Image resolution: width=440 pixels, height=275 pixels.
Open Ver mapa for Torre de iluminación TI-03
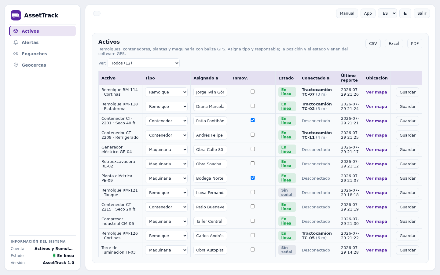point(376,250)
